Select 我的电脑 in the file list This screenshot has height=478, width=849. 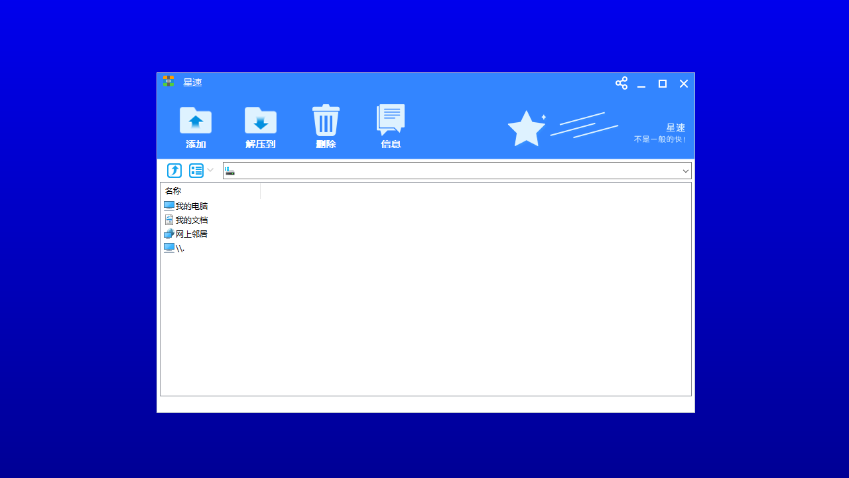[191, 206]
